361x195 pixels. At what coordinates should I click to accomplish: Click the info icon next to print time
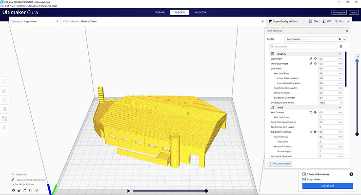pyautogui.click(x=351, y=174)
